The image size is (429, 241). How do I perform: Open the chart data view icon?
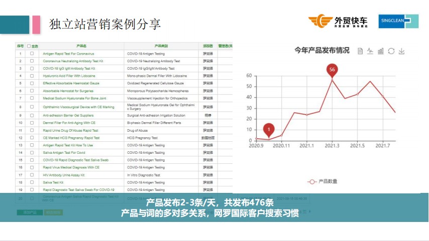pos(360,51)
